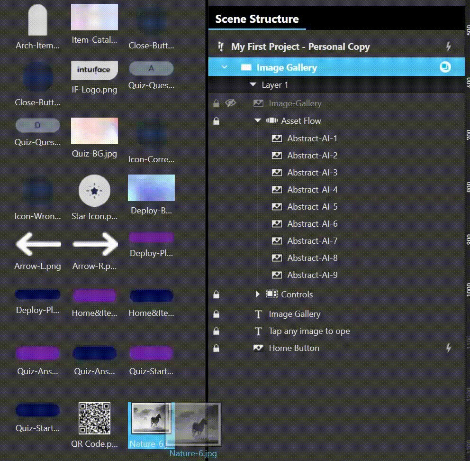
Task: Click the image icon beside Abstract-AI-1
Action: point(277,138)
